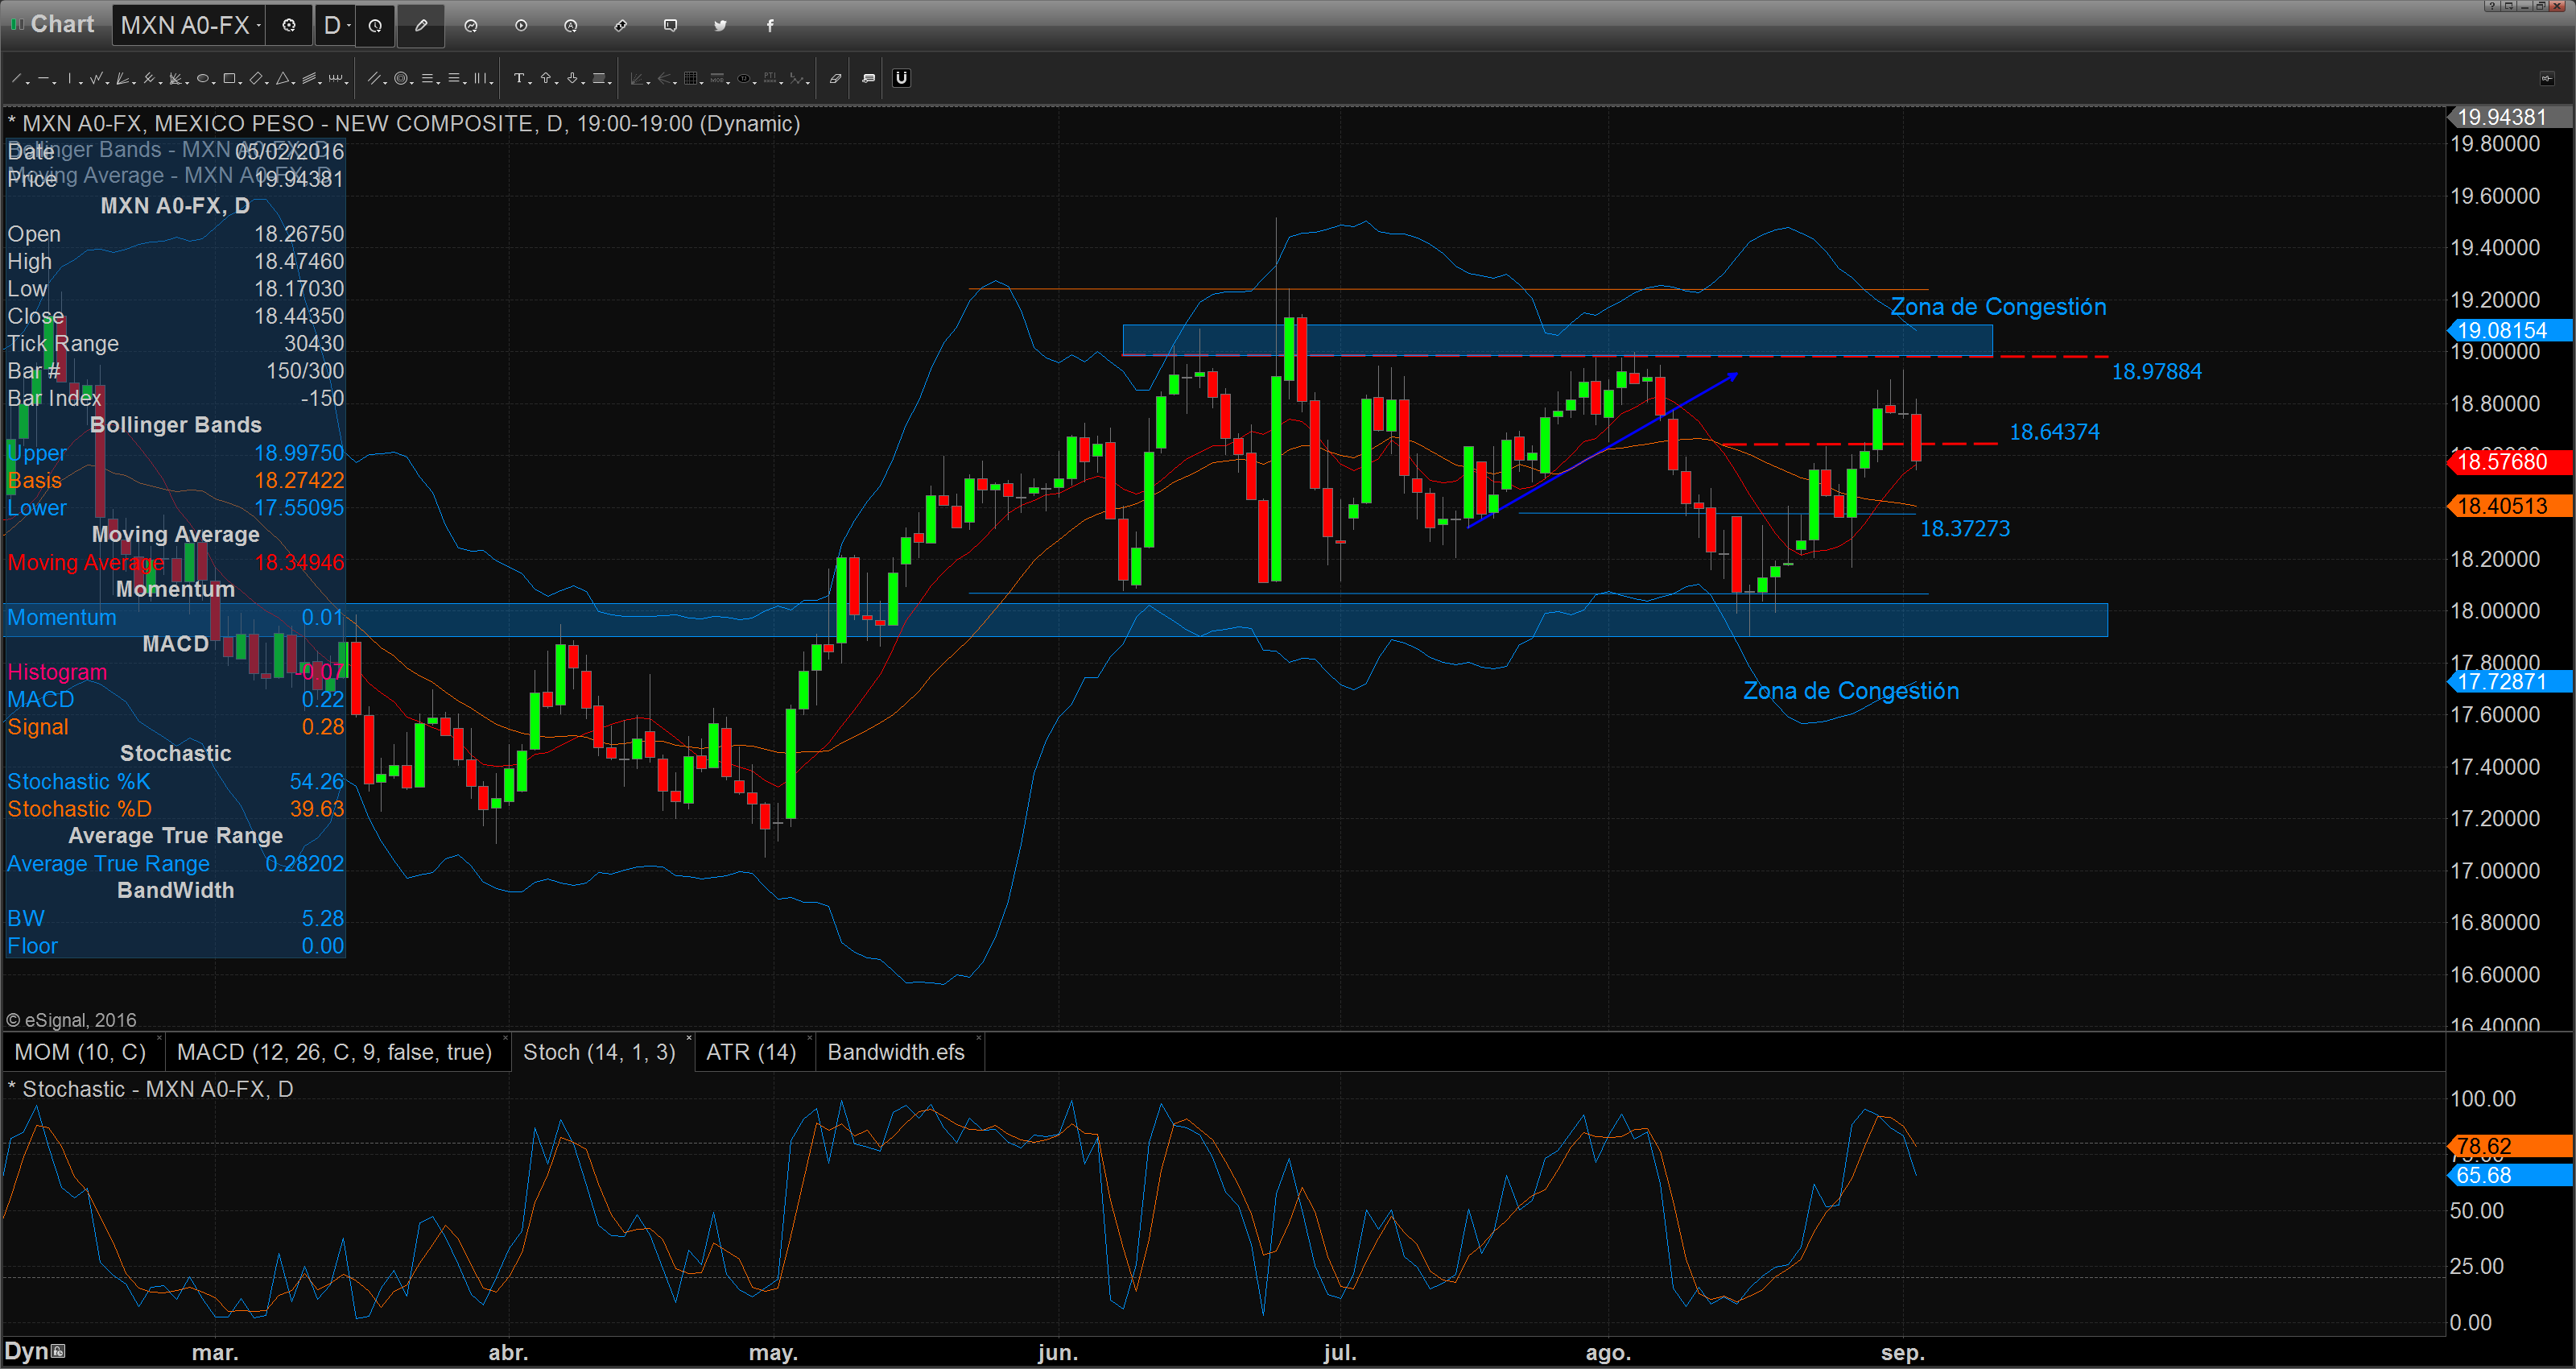Select the Down Arrow marker tool
The height and width of the screenshot is (1369, 2576).
[572, 78]
